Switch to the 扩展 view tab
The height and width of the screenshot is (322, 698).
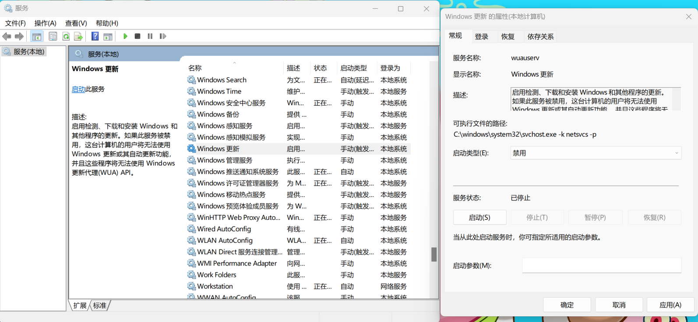pos(80,305)
